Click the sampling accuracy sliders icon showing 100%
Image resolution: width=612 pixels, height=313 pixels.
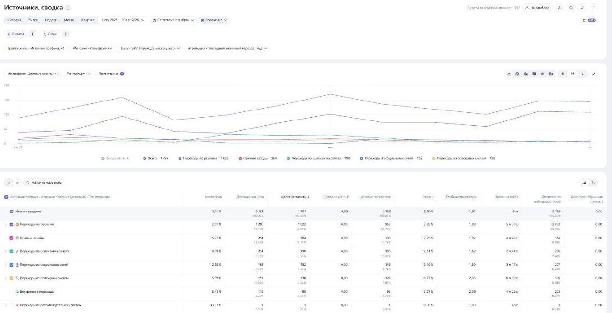click(x=588, y=20)
